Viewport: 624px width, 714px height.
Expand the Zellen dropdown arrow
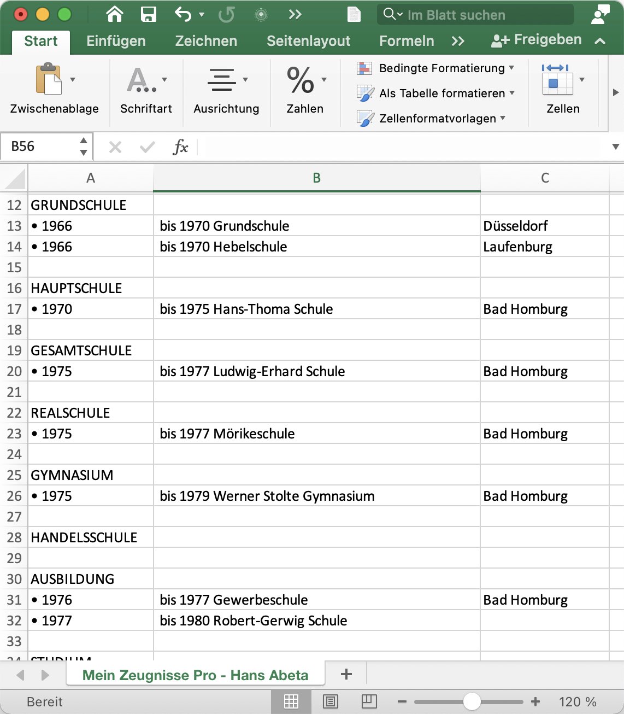[582, 80]
